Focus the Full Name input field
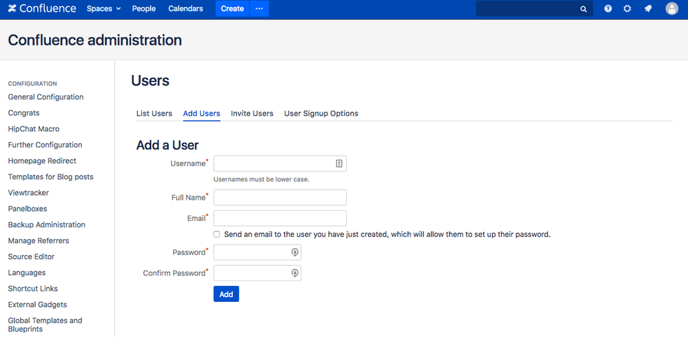 point(280,198)
